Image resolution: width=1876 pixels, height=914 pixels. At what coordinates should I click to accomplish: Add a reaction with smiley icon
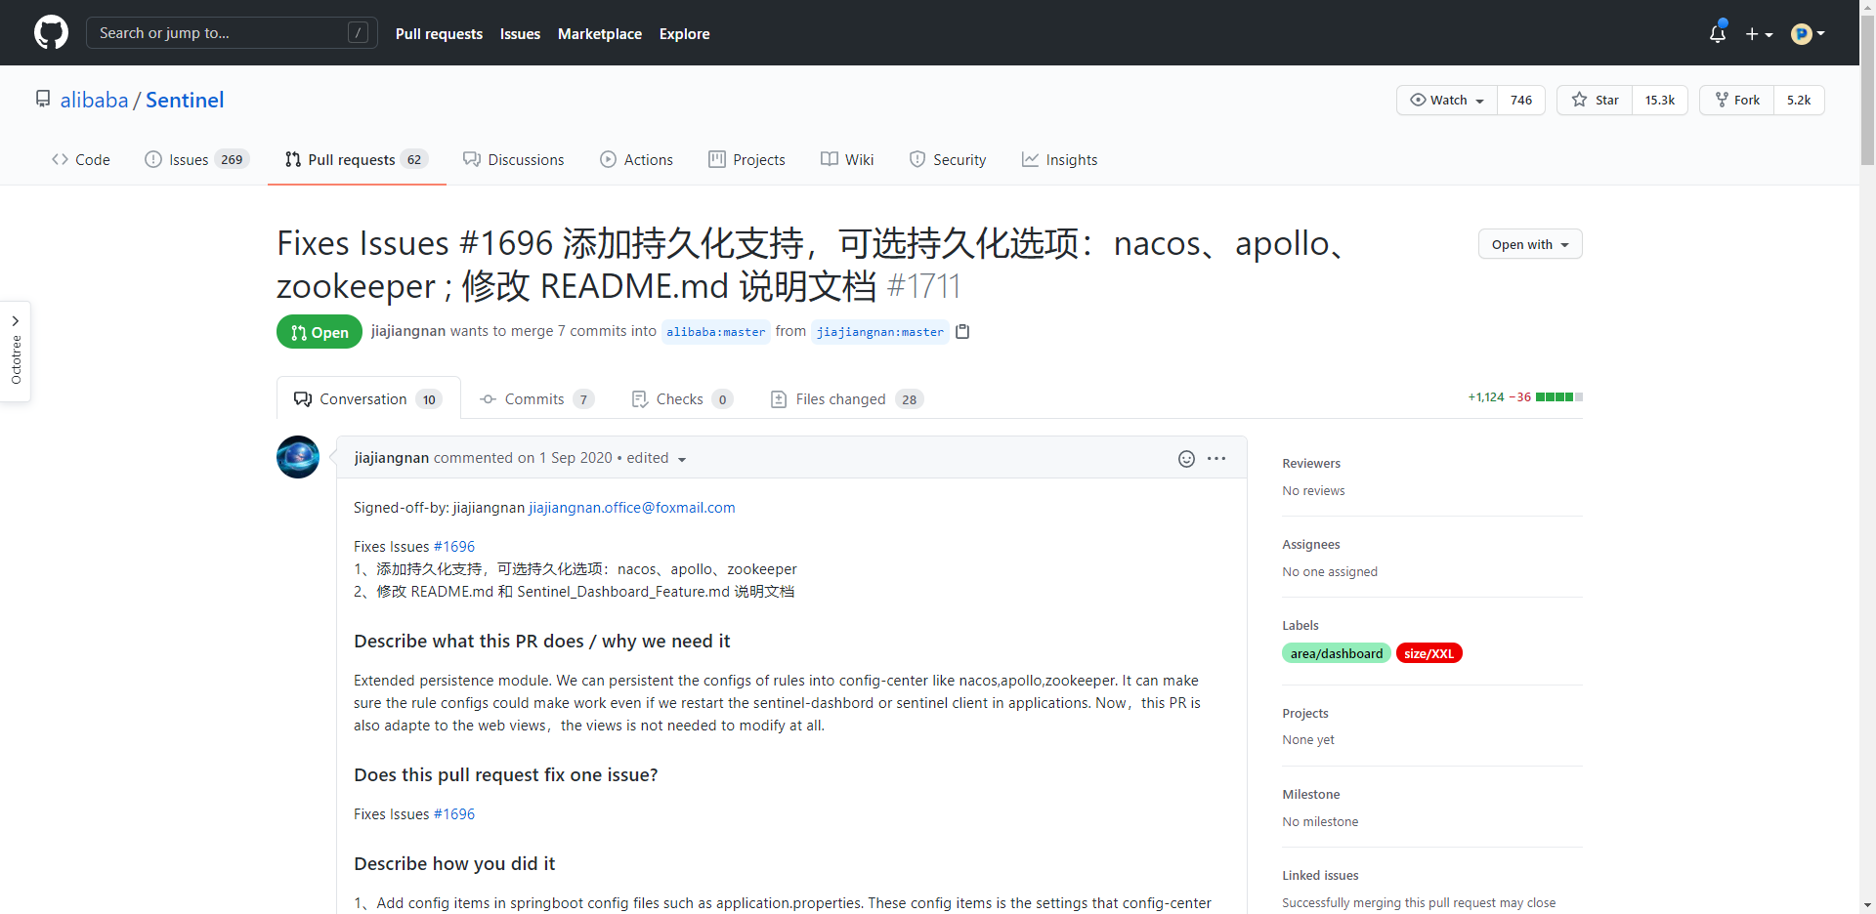(1186, 459)
